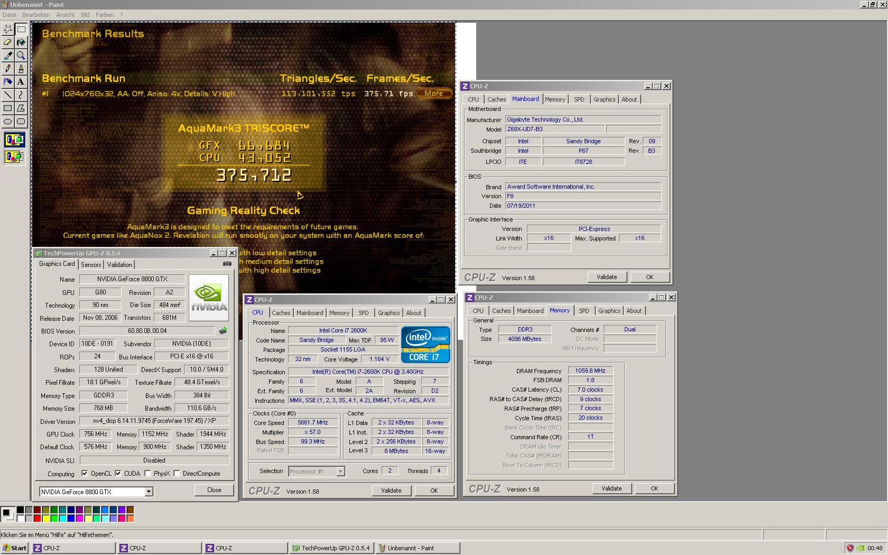
Task: Select the Free-form select tool in Paint
Action: (8, 29)
